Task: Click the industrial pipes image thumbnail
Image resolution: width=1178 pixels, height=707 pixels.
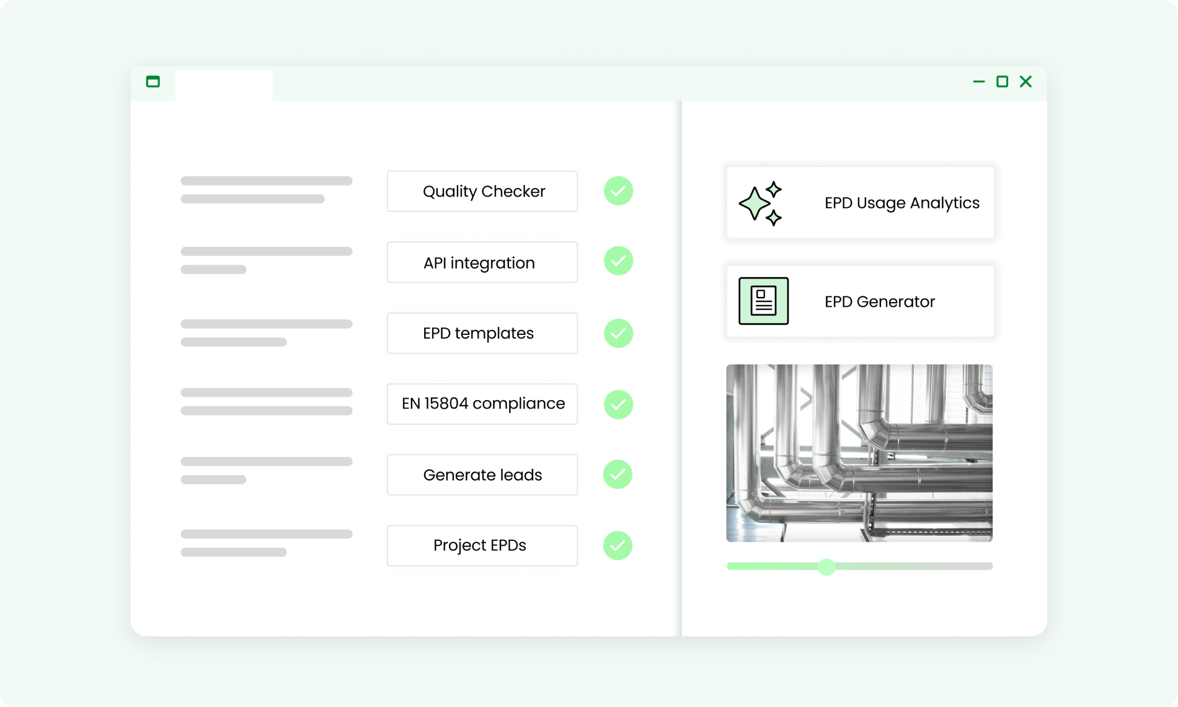Action: (860, 452)
